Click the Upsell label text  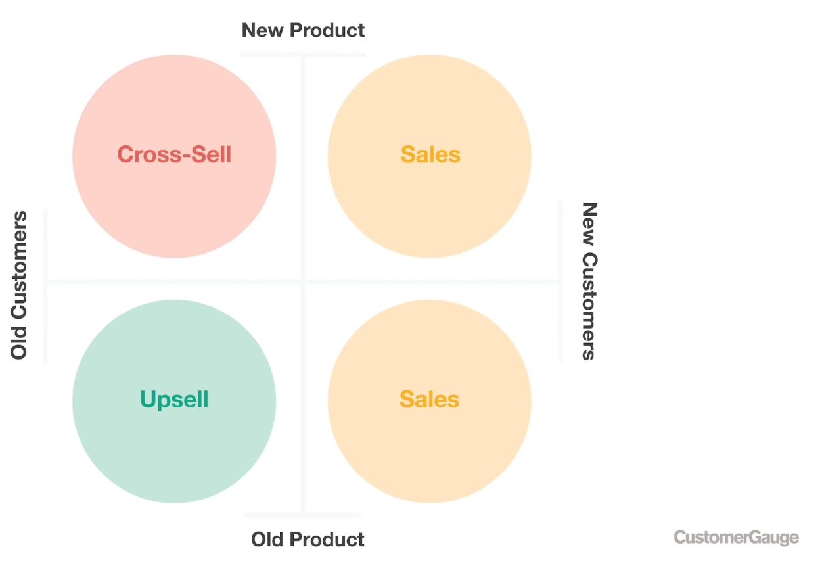[174, 400]
